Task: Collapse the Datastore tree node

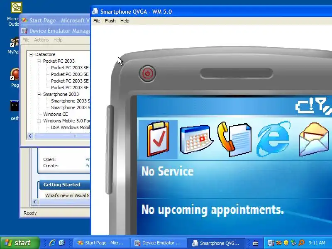Action: point(31,54)
